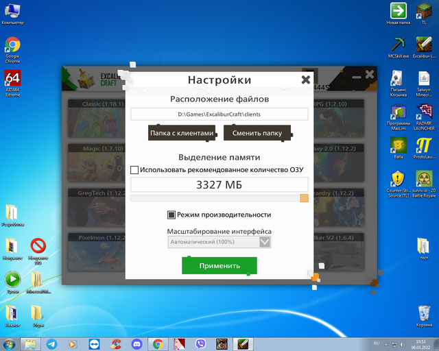Open ProstoLau... desktop shortcut
Image resolution: width=439 pixels, height=351 pixels.
(424, 148)
